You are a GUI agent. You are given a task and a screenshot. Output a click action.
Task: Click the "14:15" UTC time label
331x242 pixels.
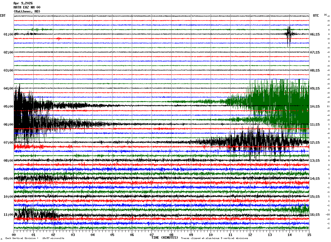(315, 179)
